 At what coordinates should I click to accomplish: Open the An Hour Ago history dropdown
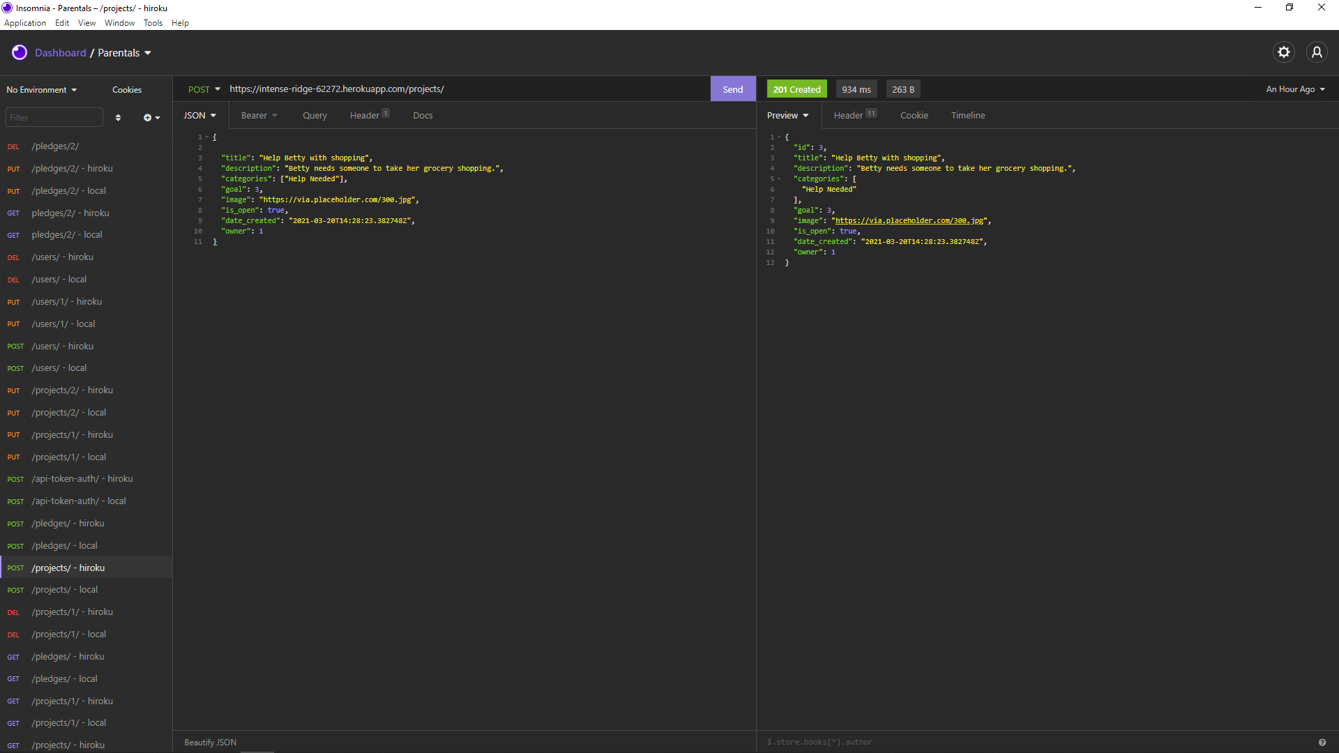[1295, 89]
